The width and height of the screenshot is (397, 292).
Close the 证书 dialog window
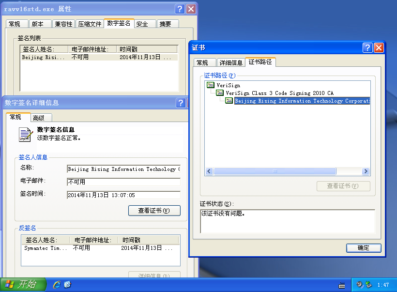pos(379,47)
